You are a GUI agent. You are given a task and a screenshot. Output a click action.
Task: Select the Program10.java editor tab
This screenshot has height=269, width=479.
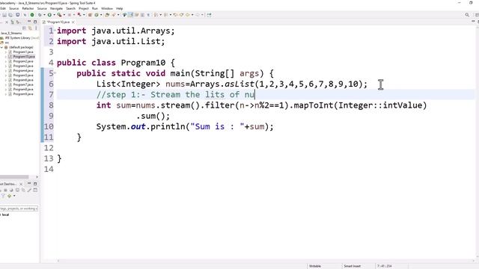(58, 22)
